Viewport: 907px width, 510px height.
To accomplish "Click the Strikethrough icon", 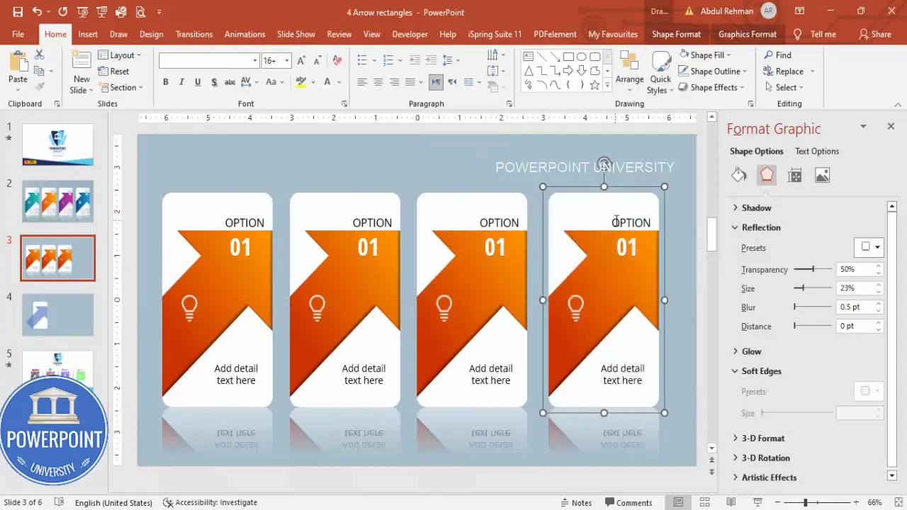I will (230, 82).
